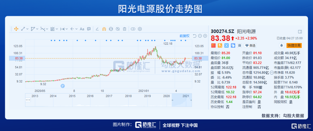Click 2019 on the navigator timeline

point(147,96)
